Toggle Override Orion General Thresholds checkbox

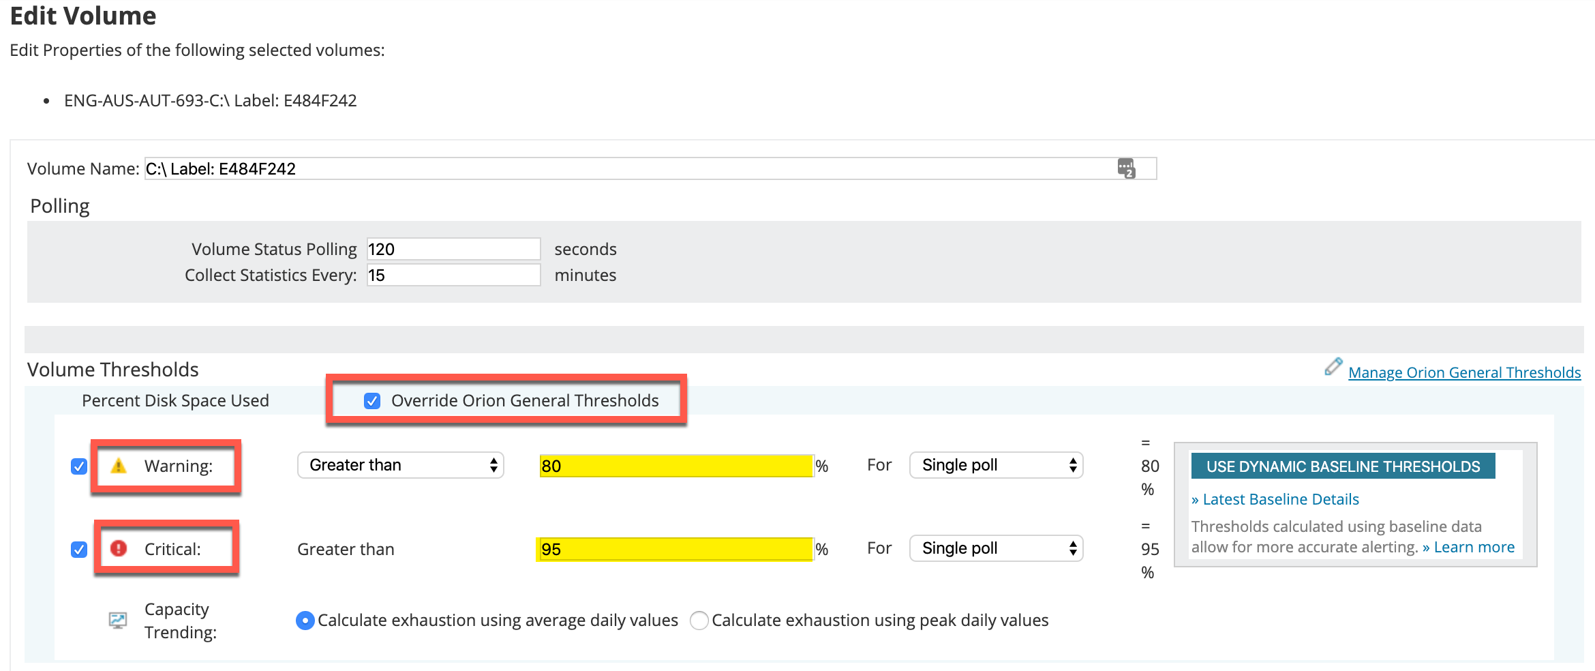point(372,401)
